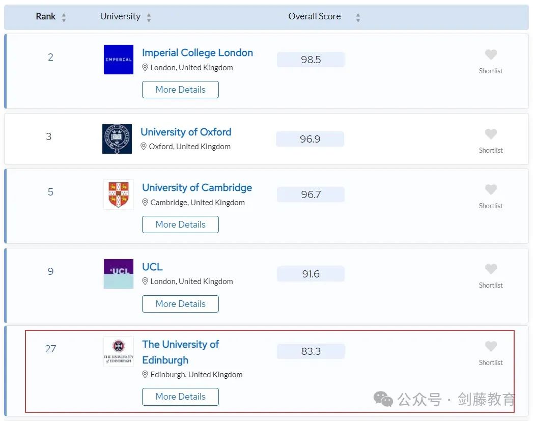The height and width of the screenshot is (421, 533).
Task: Click the UCL purple logo
Action: point(118,274)
